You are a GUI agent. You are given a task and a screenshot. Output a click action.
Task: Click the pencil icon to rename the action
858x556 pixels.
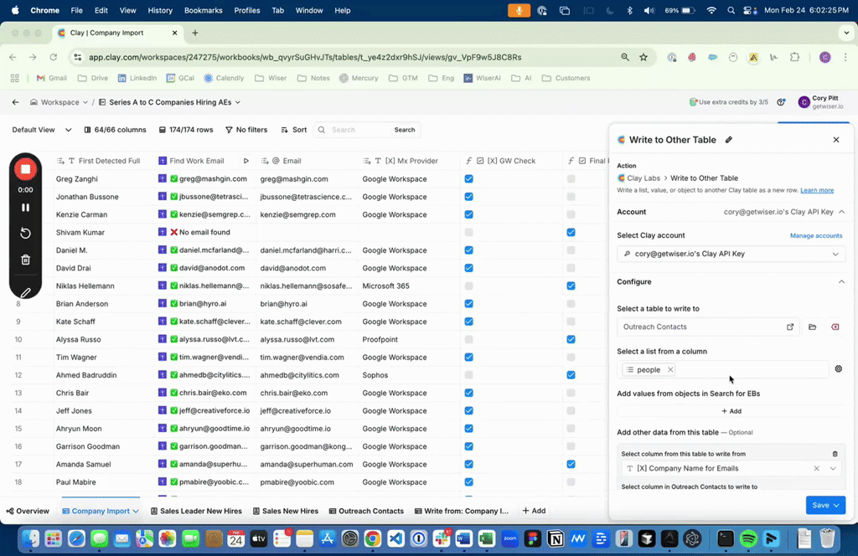[x=729, y=140]
